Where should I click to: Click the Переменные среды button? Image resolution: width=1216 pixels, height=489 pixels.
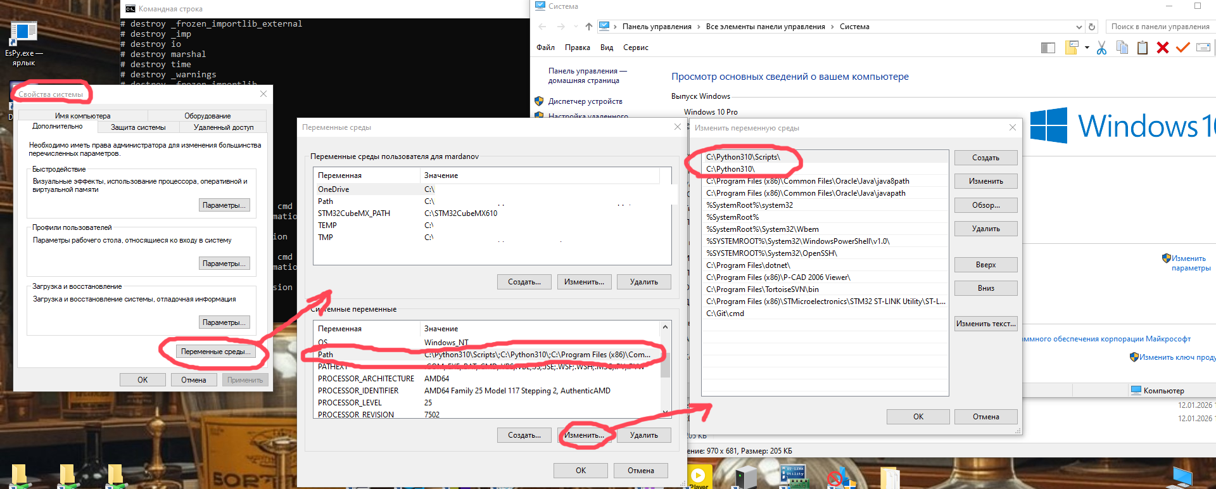(215, 352)
